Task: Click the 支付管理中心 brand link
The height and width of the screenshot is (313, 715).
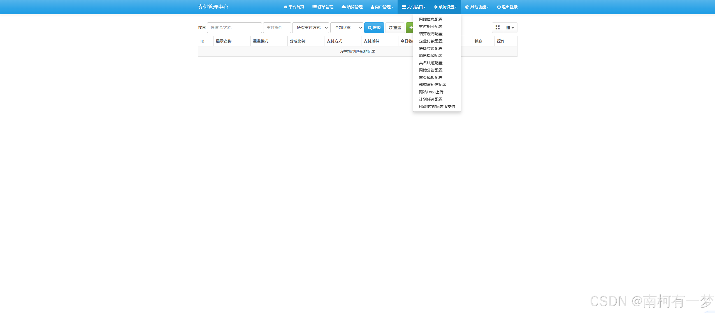Action: [x=213, y=7]
